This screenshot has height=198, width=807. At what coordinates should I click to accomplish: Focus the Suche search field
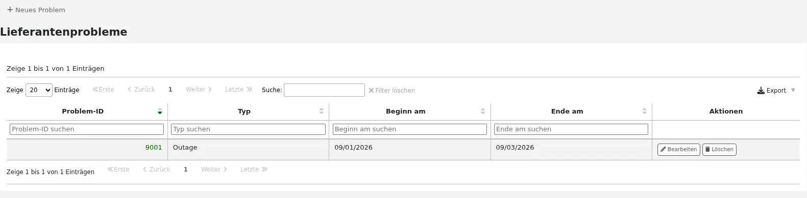[324, 90]
